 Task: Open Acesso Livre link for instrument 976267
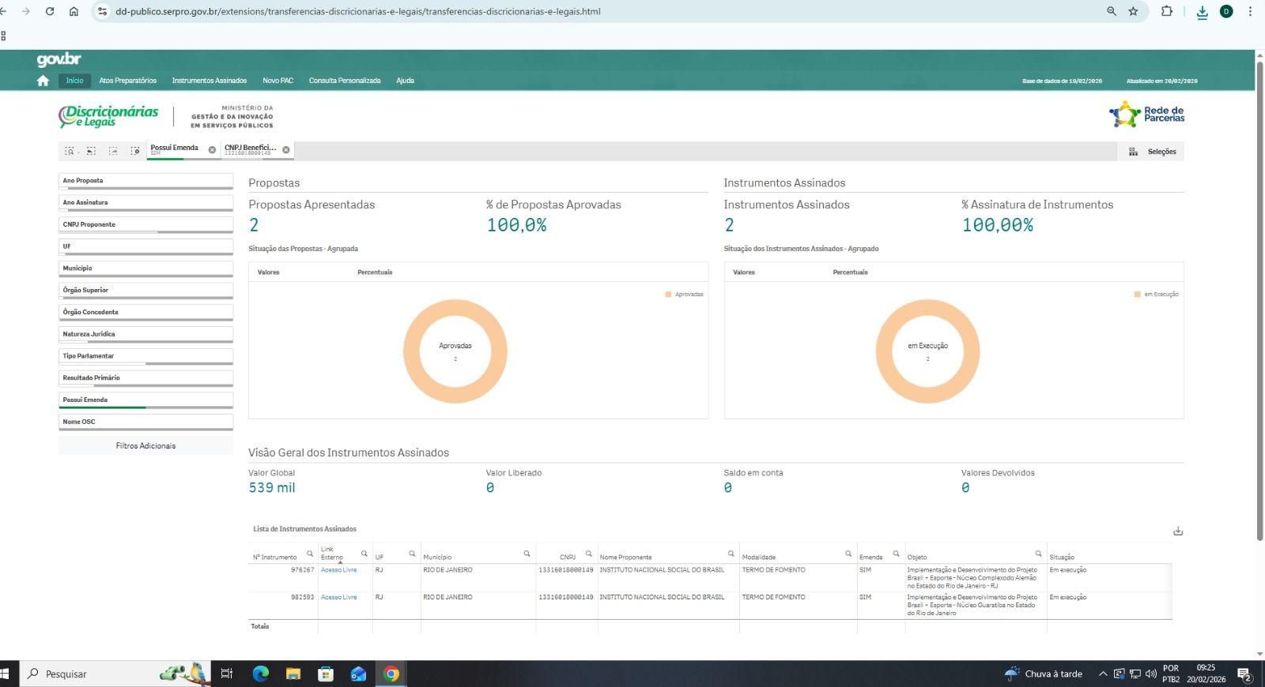(338, 570)
